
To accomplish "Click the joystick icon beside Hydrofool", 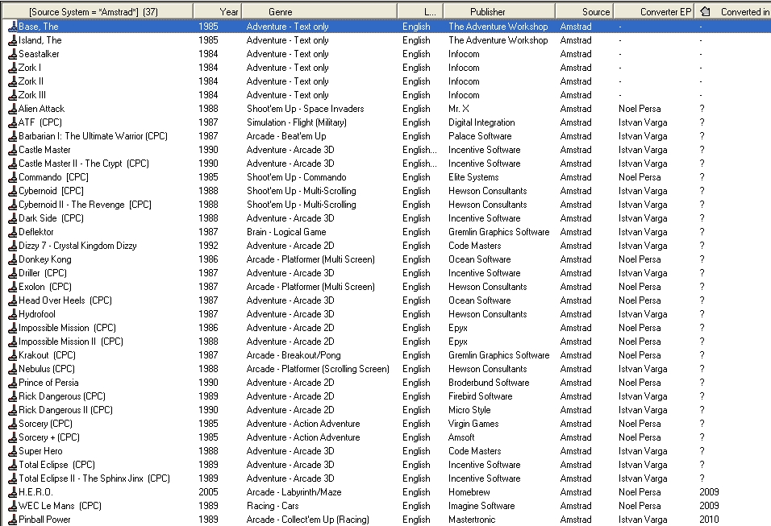I will click(13, 314).
